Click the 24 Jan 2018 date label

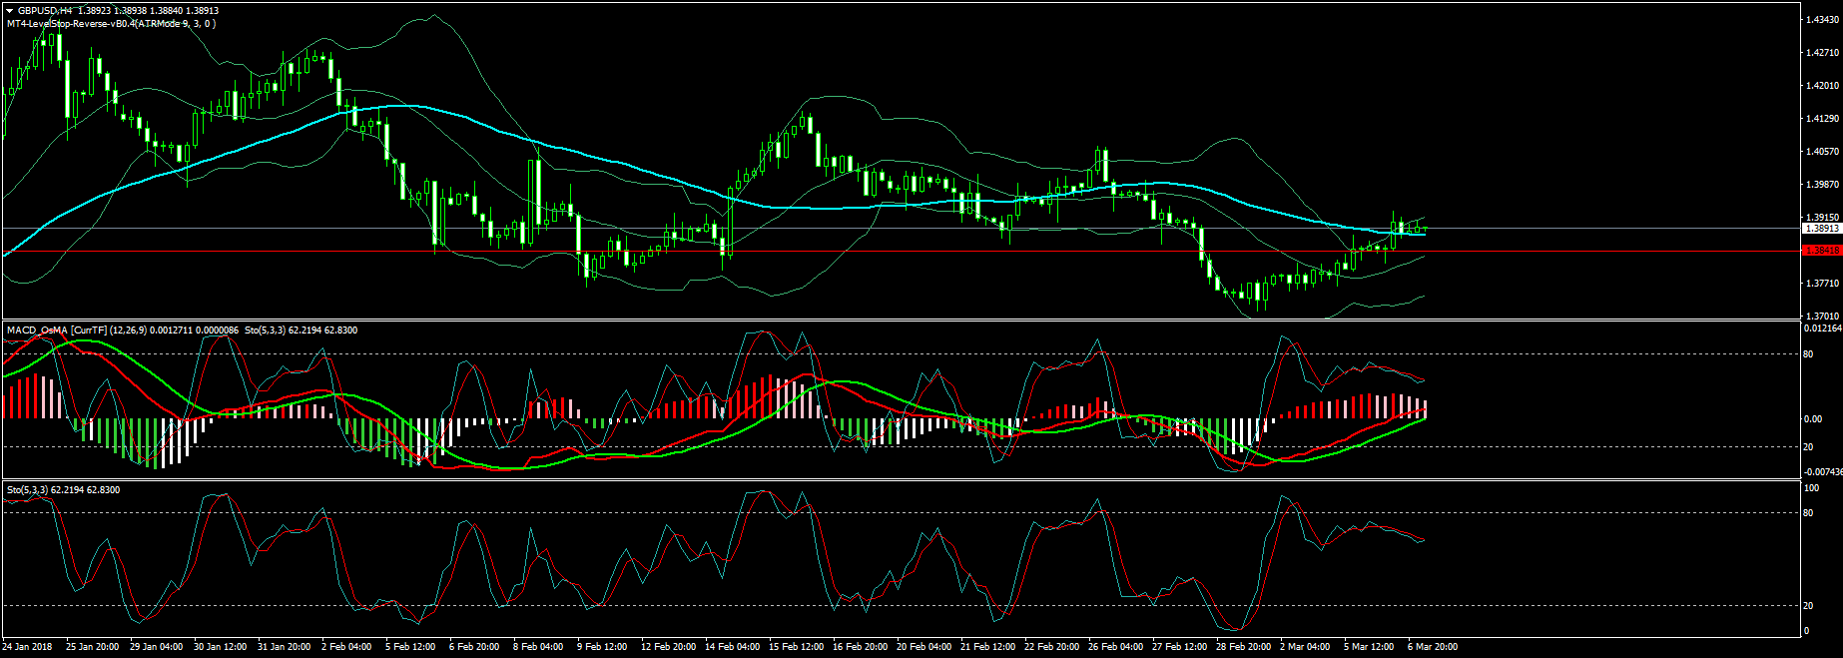pyautogui.click(x=28, y=647)
